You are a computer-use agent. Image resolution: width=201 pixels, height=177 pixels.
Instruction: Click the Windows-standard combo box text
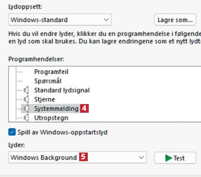tap(39, 20)
